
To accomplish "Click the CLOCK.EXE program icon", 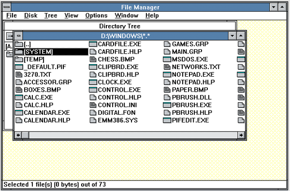I will click(x=93, y=82).
